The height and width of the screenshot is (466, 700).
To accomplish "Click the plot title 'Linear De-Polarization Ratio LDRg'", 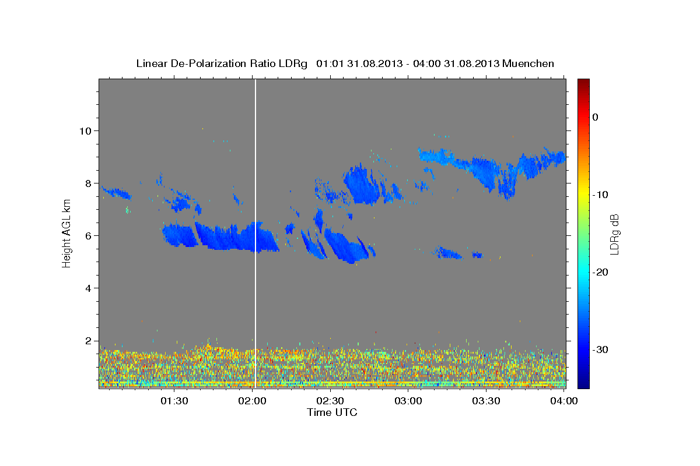I will 221,63.
